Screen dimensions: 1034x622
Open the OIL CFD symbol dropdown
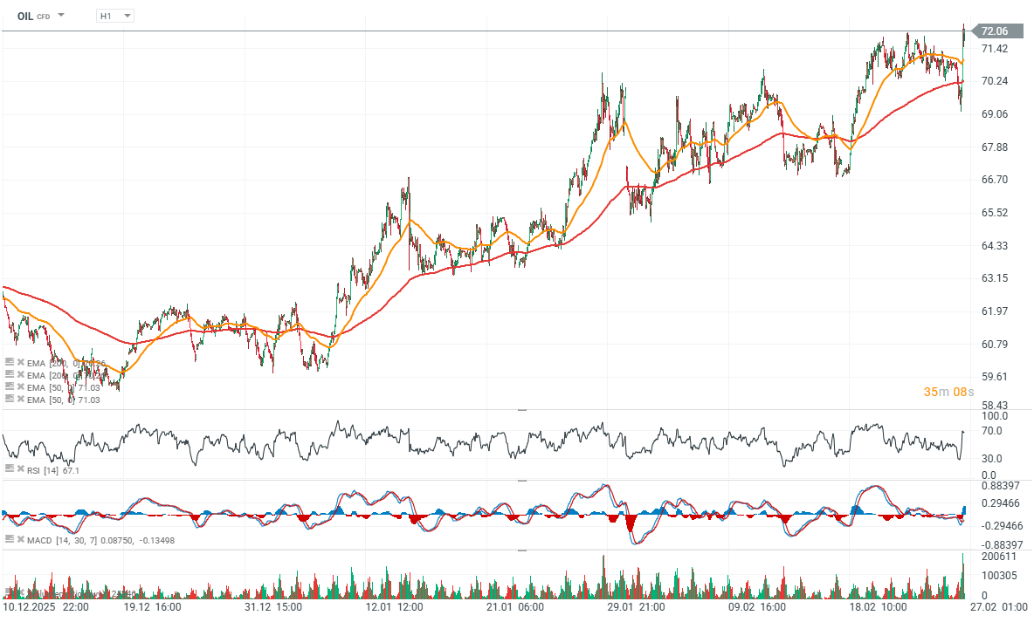click(x=60, y=15)
